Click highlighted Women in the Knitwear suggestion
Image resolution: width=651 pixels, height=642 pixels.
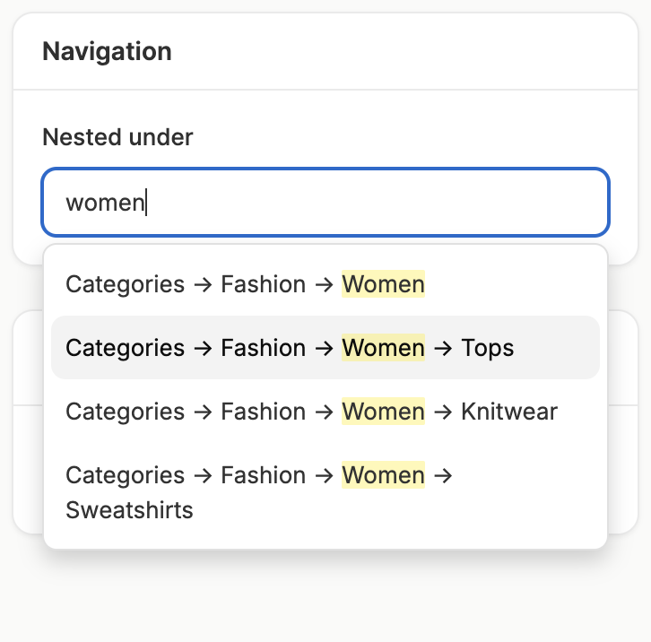[383, 412]
